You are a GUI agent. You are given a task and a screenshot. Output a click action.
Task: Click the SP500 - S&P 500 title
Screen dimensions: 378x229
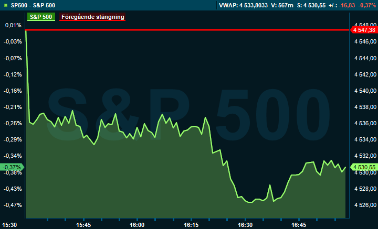point(33,5)
